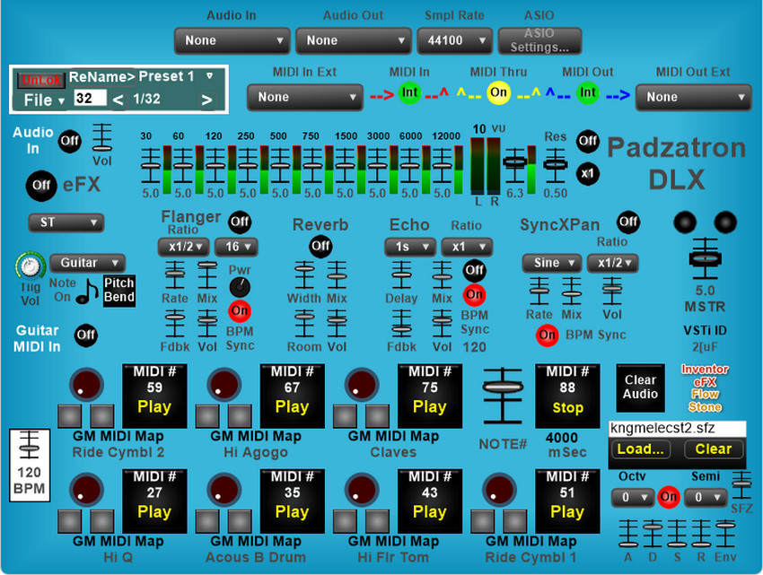The width and height of the screenshot is (763, 575).
Task: Open ASIO Settings
Action: (x=539, y=41)
